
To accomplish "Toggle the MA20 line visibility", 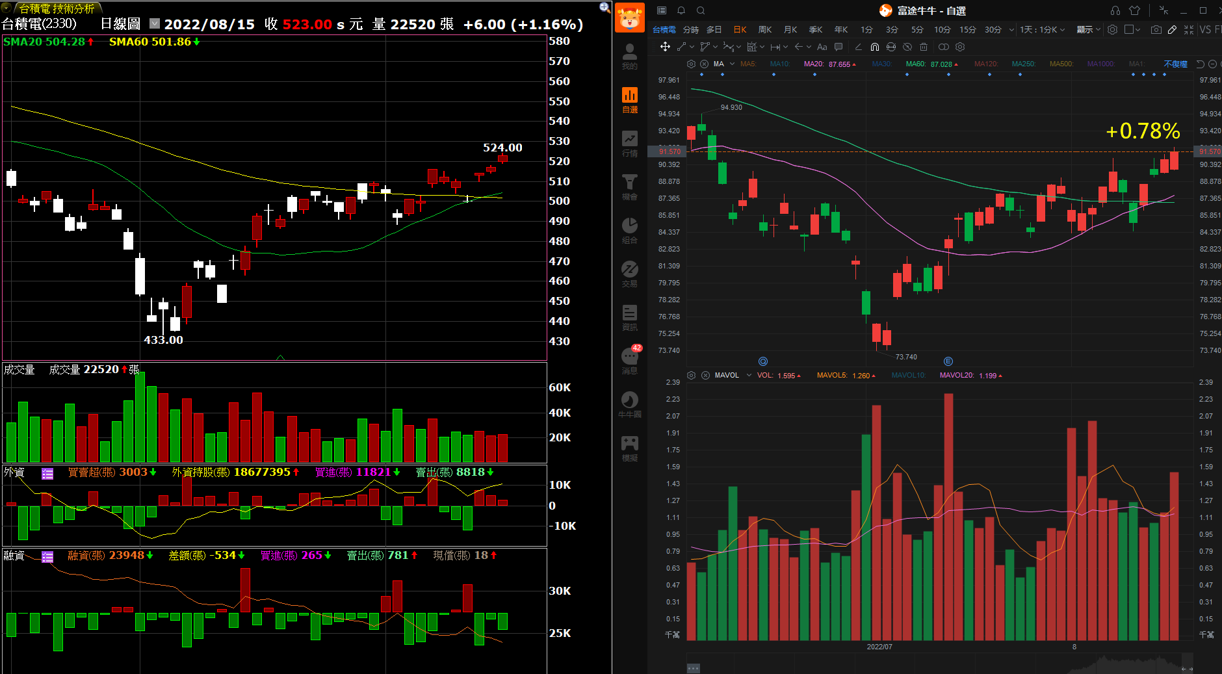I will [x=814, y=64].
